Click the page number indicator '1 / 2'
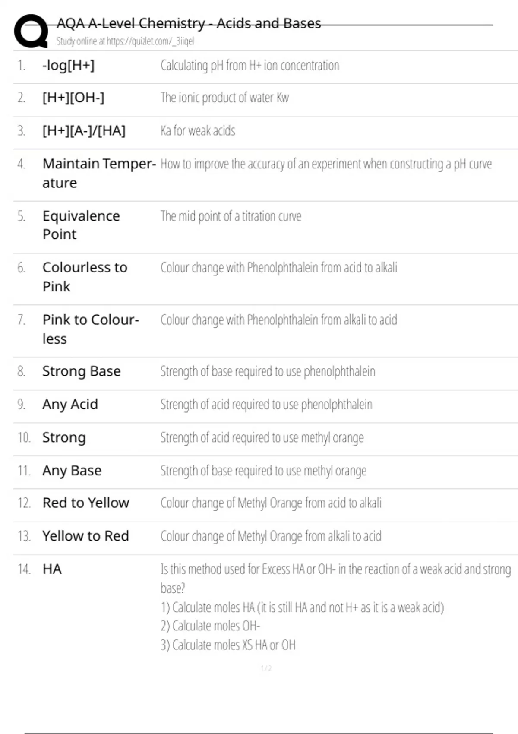Viewport: 518px width, 734px height. tap(266, 668)
